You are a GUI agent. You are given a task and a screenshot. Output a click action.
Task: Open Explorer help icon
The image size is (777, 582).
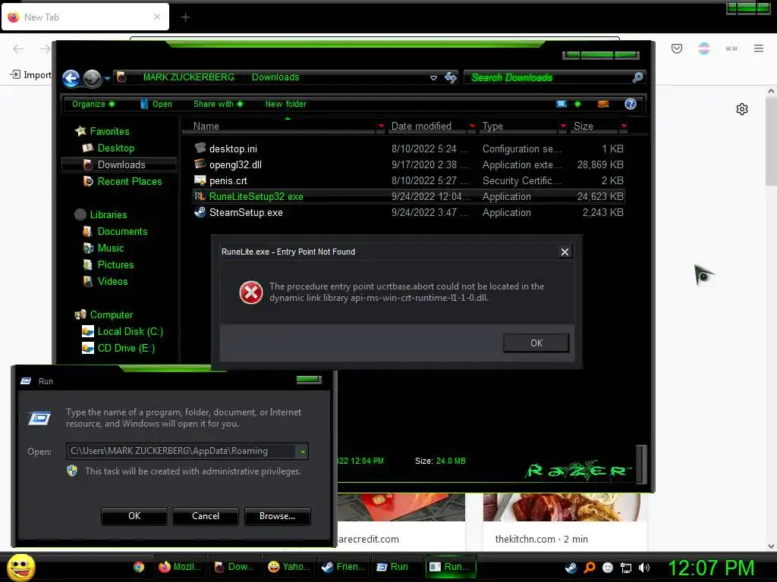tap(631, 104)
